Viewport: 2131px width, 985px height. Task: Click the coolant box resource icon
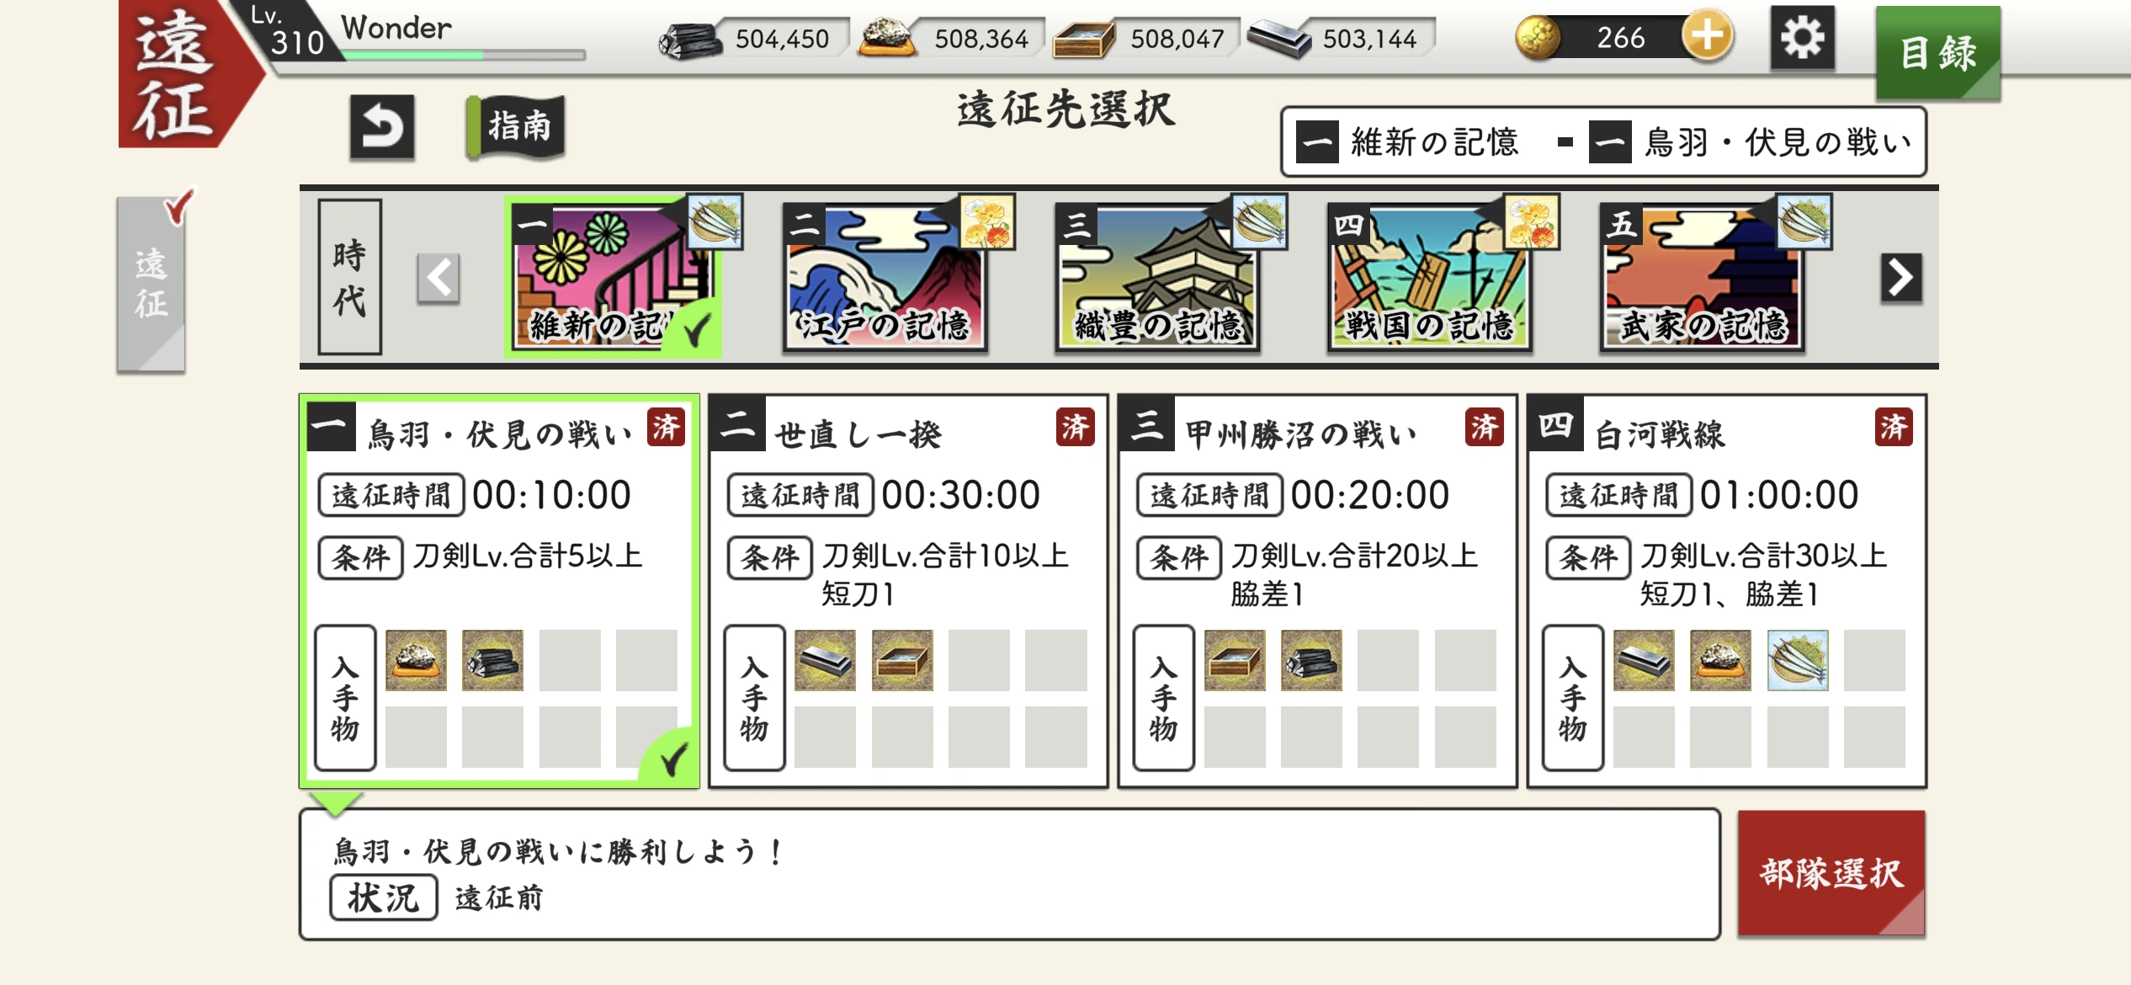(x=1083, y=39)
